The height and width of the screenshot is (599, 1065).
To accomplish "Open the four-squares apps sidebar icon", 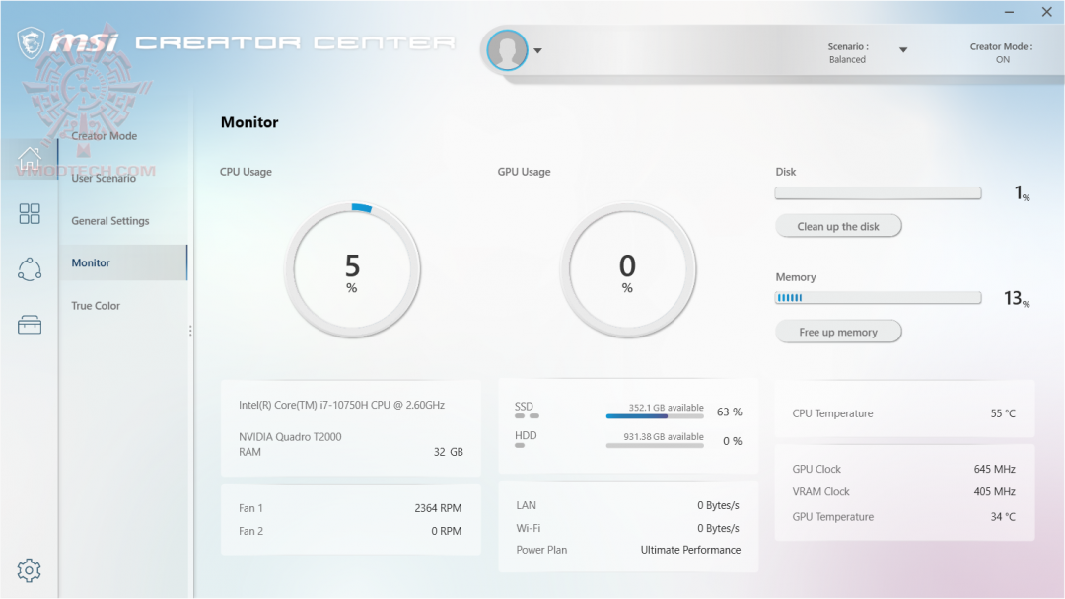I will tap(30, 213).
